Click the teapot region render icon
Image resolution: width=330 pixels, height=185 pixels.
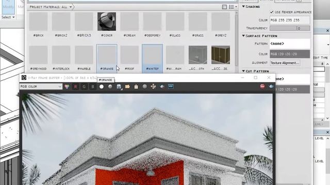point(162,87)
